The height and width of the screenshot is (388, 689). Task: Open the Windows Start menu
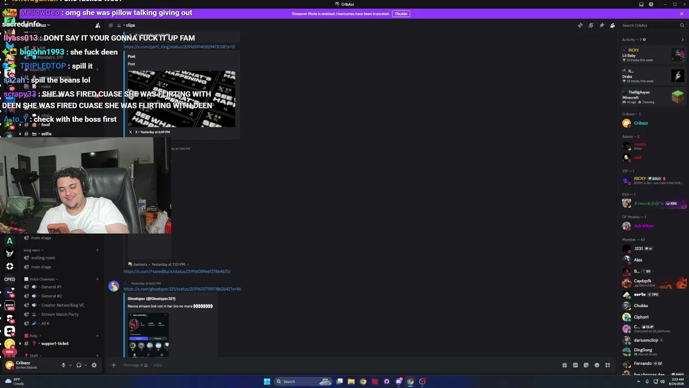[267, 382]
